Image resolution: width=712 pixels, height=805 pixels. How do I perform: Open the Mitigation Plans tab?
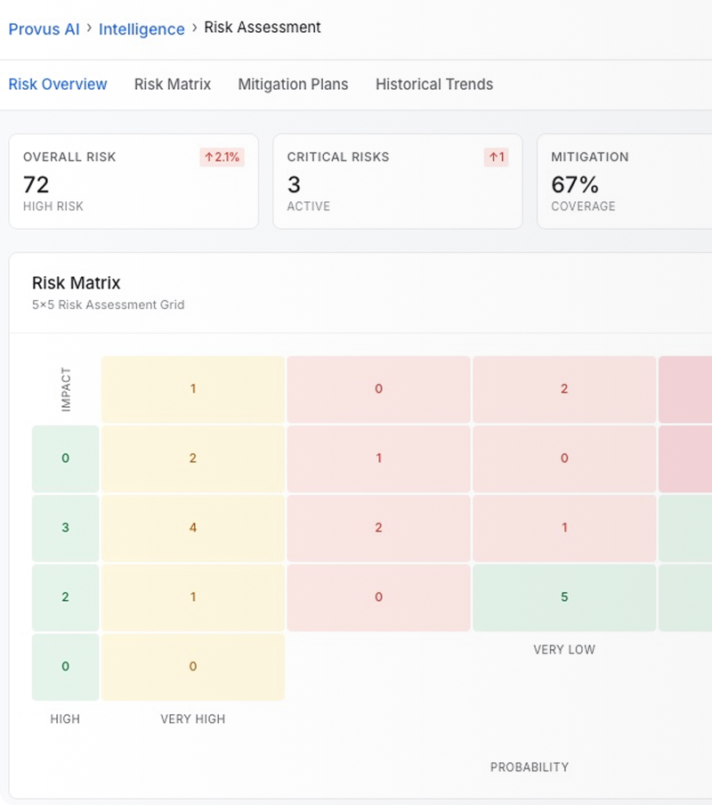pyautogui.click(x=293, y=85)
